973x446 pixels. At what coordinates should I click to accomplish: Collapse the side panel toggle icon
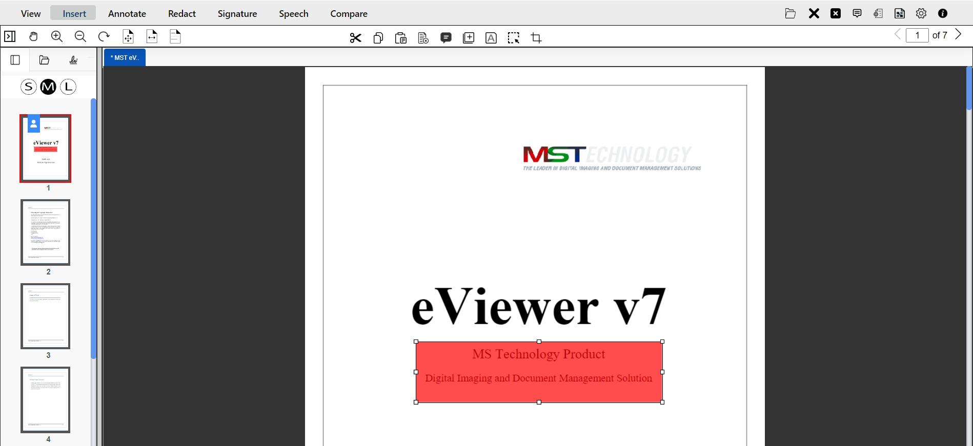tap(10, 36)
